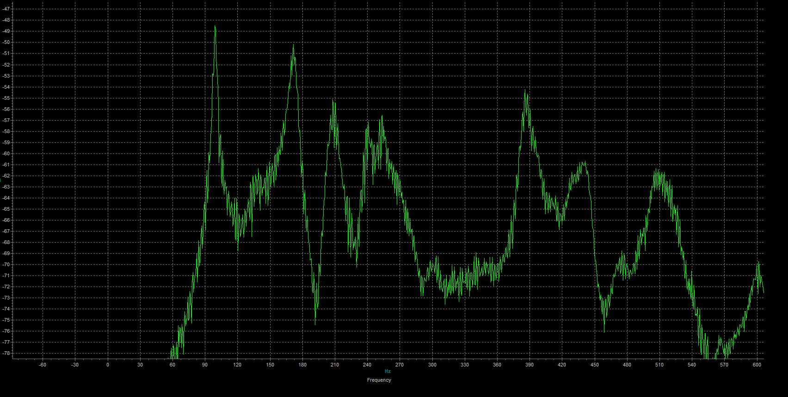Image resolution: width=788 pixels, height=397 pixels.
Task: Click the -68 amplitude axis label
Action: pyautogui.click(x=6, y=242)
